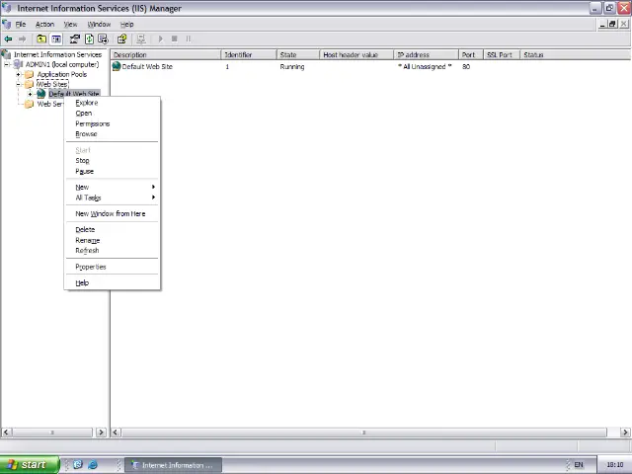Choose Stop from the context menu
Screen dimensions: 632x474
click(83, 161)
